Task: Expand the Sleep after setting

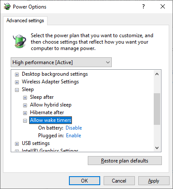Action: (25, 97)
